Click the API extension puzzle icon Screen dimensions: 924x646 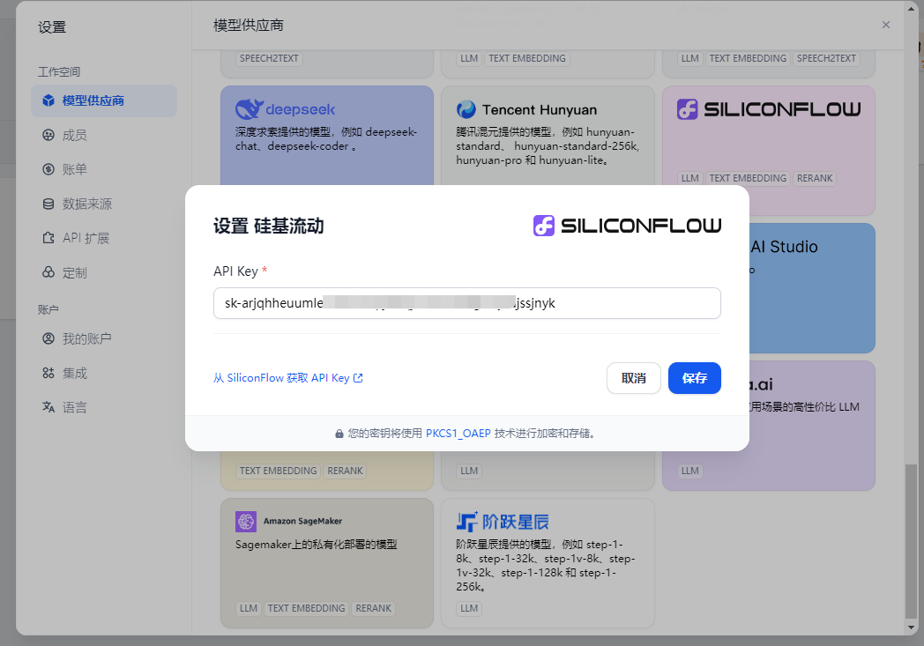coord(48,238)
